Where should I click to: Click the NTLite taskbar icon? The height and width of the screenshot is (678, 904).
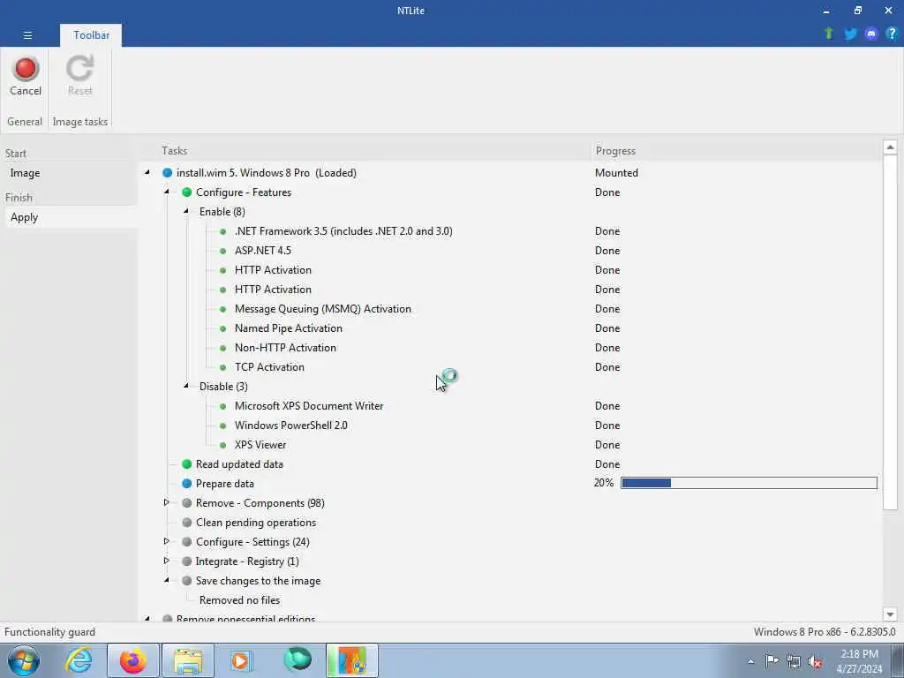point(351,660)
